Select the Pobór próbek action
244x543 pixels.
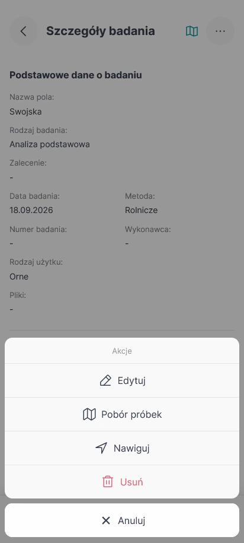click(x=122, y=414)
